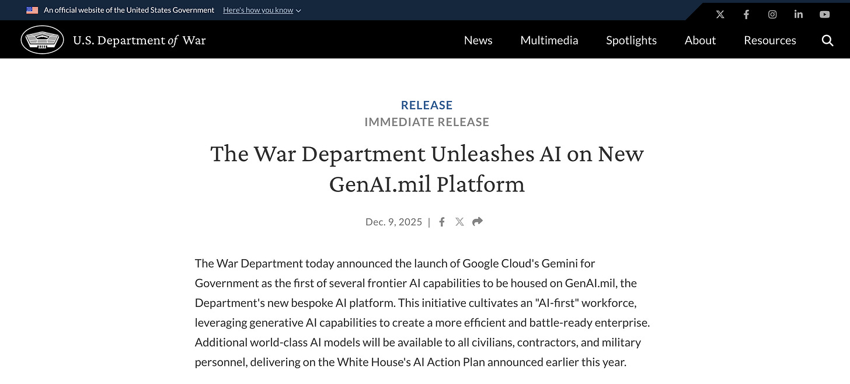Screen dimensions: 850x384
Task: Open the X (Twitter) profile in top bar
Action: pyautogui.click(x=720, y=15)
